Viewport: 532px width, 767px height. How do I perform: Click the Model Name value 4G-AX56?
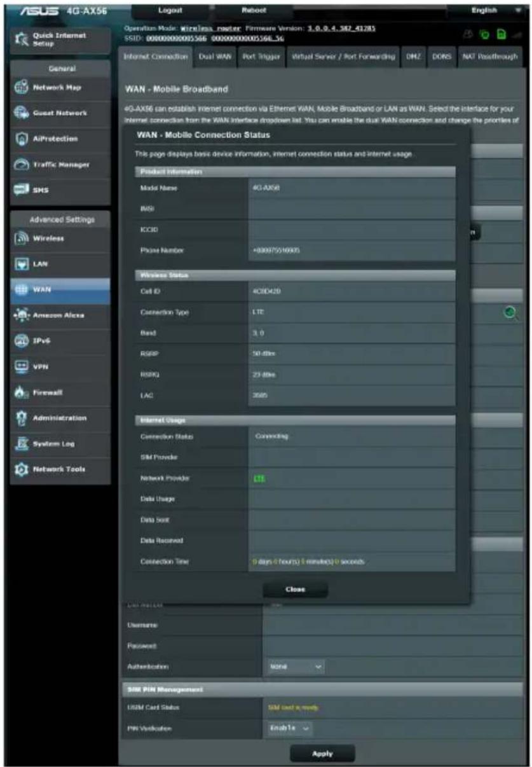tap(266, 188)
